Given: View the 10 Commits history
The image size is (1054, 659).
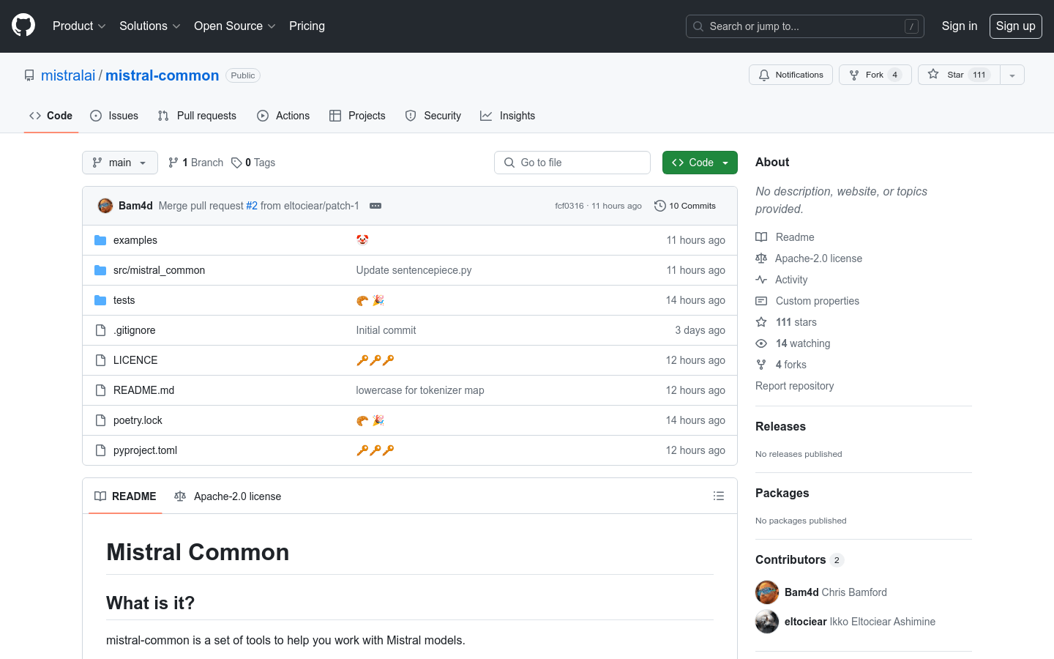Looking at the screenshot, I should tap(685, 206).
